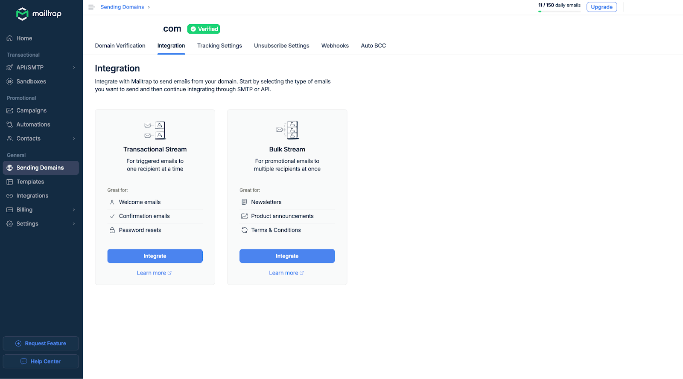This screenshot has height=379, width=683.
Task: Expand the Contacts submenu chevron
Action: (74, 139)
